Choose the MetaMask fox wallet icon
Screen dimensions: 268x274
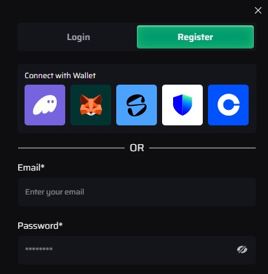(x=90, y=105)
